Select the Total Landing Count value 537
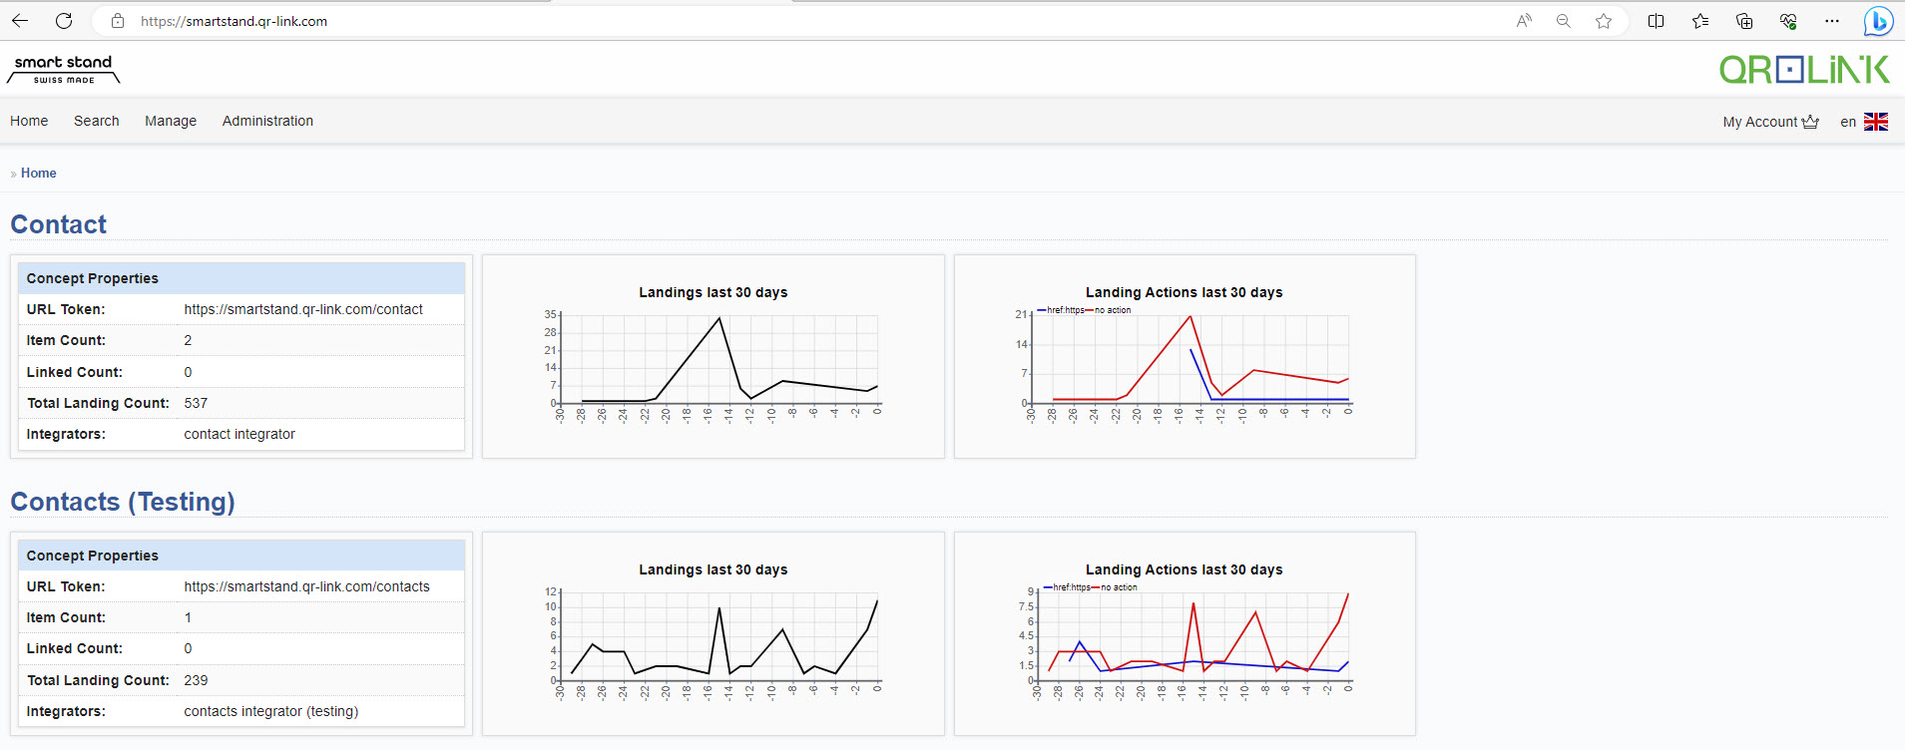Screen dimensions: 1905x750 (x=196, y=403)
